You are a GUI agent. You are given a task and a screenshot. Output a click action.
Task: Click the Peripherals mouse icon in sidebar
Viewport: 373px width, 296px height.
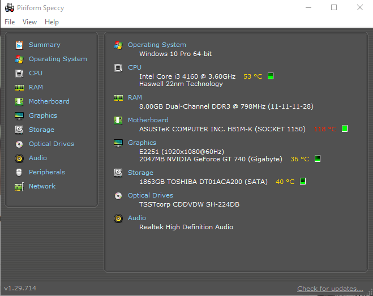click(19, 172)
